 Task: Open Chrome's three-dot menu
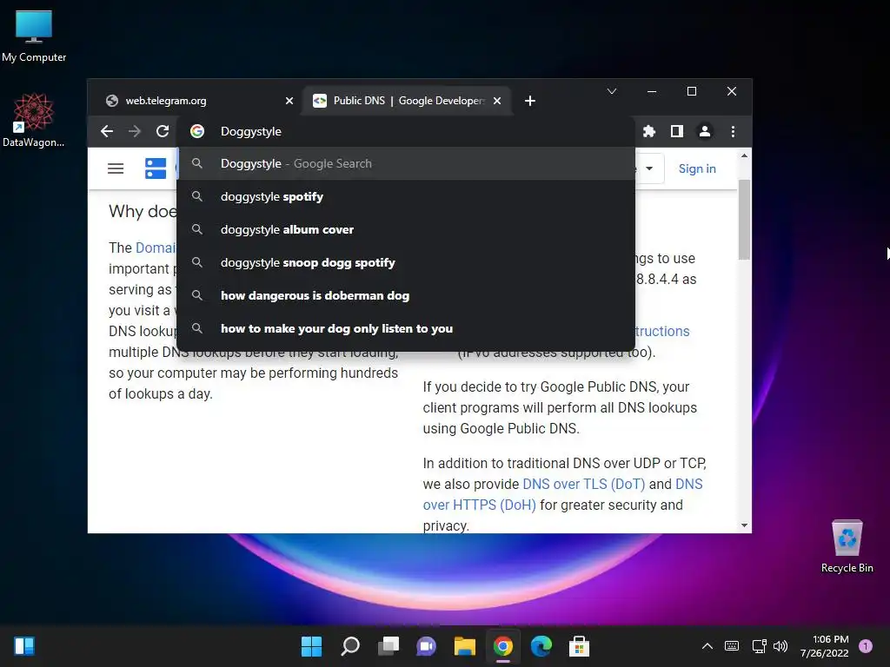click(x=733, y=132)
